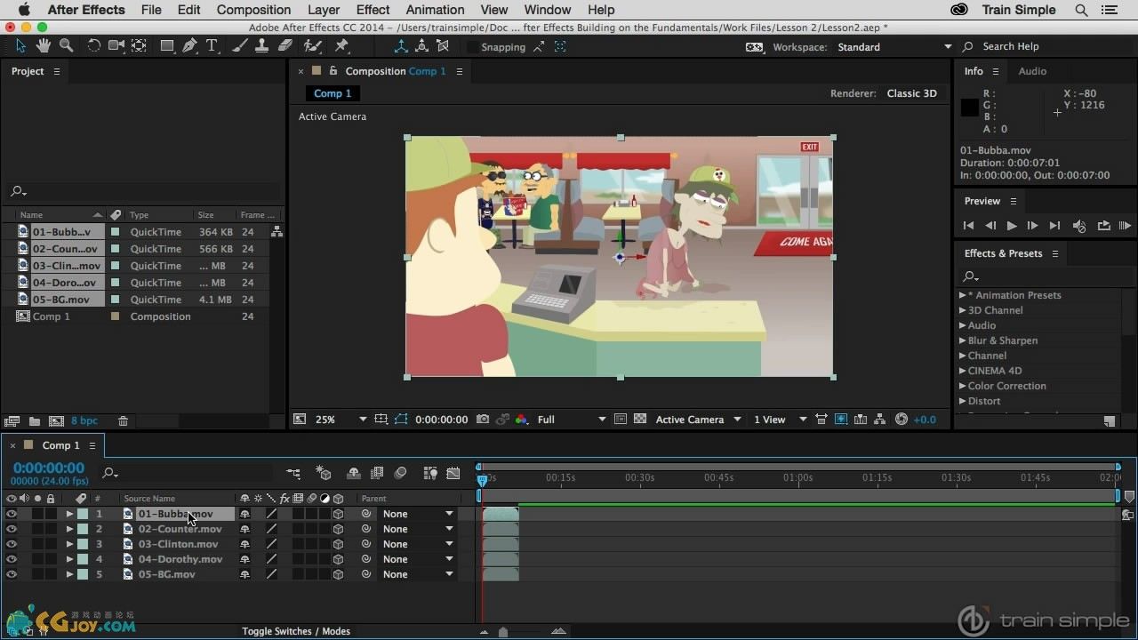
Task: Open the 25% magnification dropdown
Action: [341, 420]
